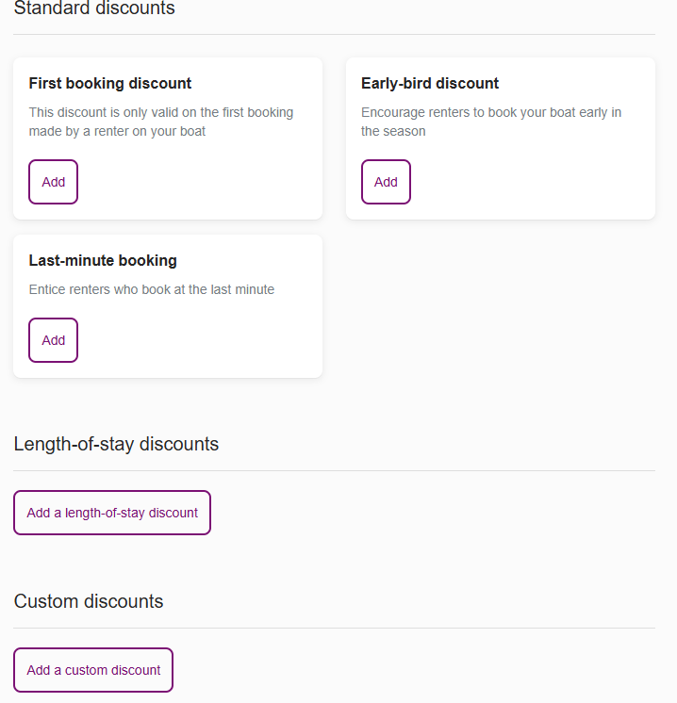Click blank area right of Add in First booking card
The image size is (677, 703).
(198, 182)
